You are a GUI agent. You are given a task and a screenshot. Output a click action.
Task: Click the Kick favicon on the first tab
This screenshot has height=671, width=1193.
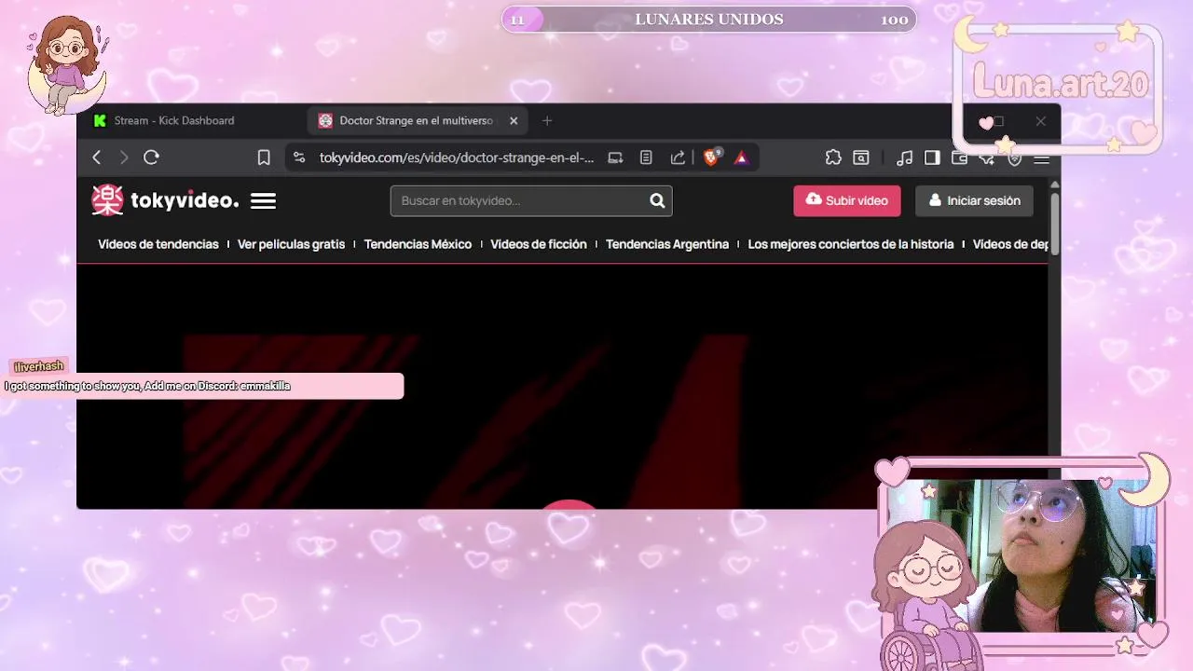[100, 120]
